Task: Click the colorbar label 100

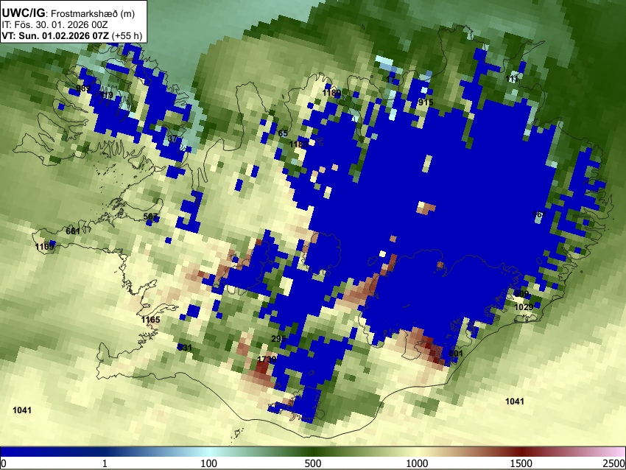Action: point(209,463)
